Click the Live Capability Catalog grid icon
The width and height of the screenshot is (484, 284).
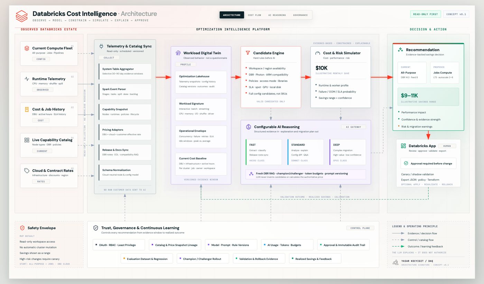pyautogui.click(x=27, y=140)
